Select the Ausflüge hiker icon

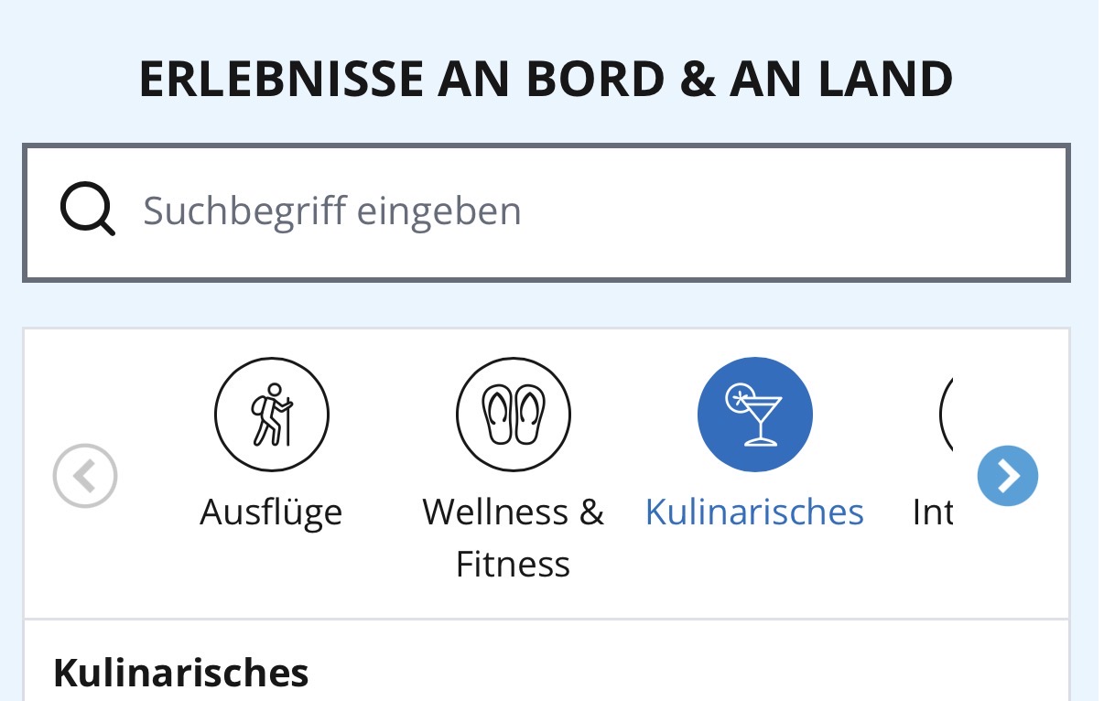tap(272, 415)
